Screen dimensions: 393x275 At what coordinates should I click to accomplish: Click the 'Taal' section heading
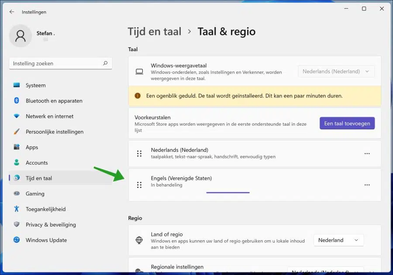coord(133,49)
